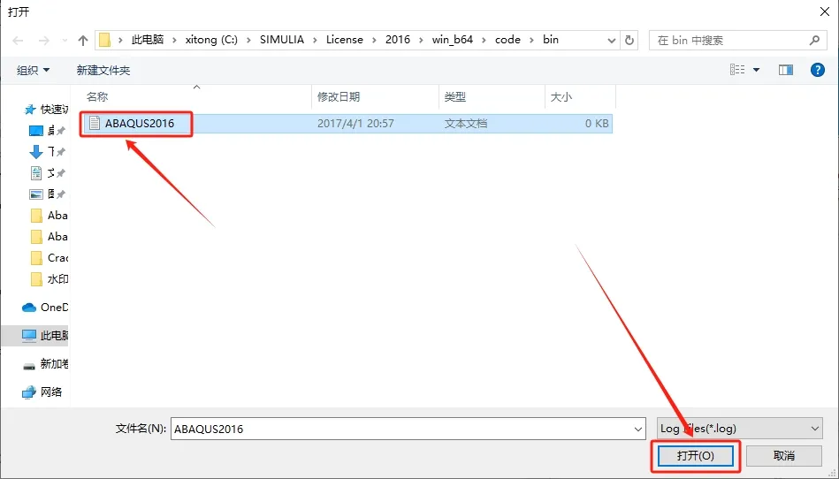
Task: Expand the file name dropdown
Action: point(637,429)
